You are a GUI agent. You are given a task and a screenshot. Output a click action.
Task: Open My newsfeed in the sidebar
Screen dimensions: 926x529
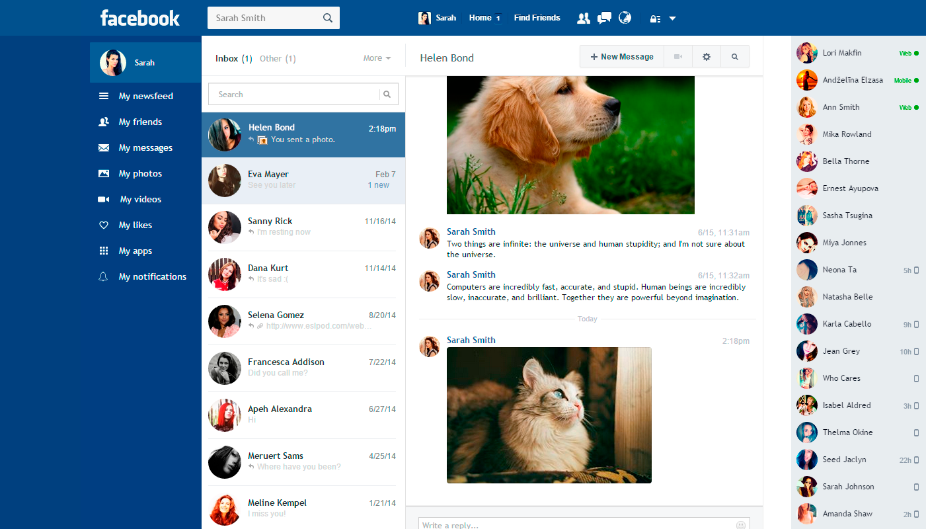pos(145,96)
